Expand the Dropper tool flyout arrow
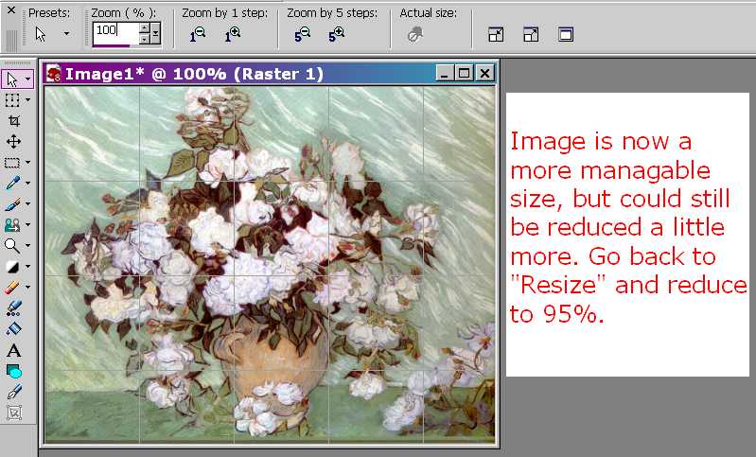The image size is (756, 457). pos(28,184)
